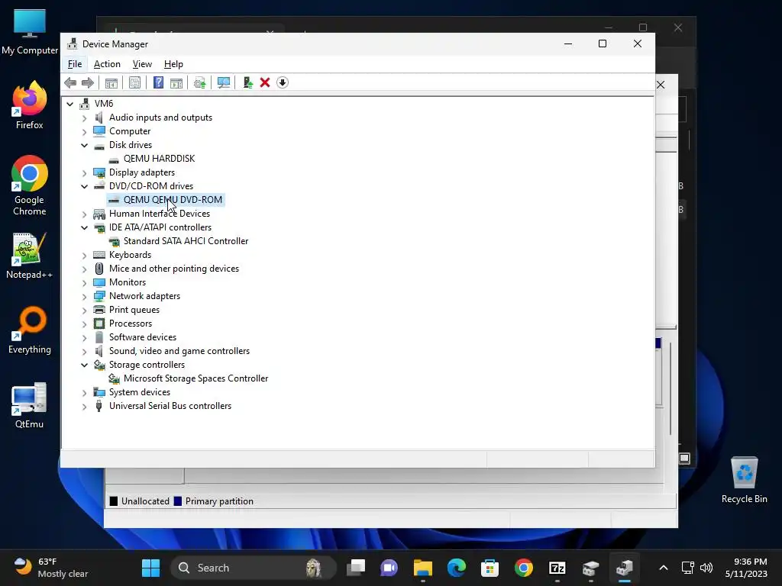
Task: Click Notepad++ desktop shortcut
Action: click(x=30, y=256)
